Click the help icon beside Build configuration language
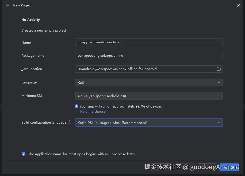The width and height of the screenshot is (245, 176). pyautogui.click(x=70, y=122)
